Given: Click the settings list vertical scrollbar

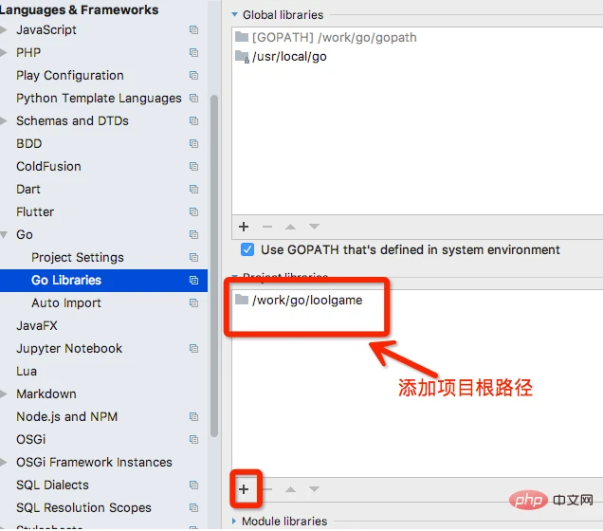Looking at the screenshot, I should [x=214, y=265].
